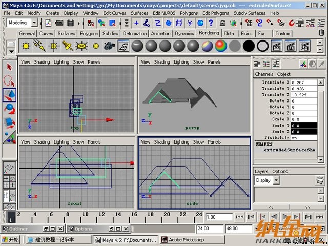Image resolution: width=328 pixels, height=246 pixels.
Task: Create directional light shelf icon
Action: [x=39, y=46]
